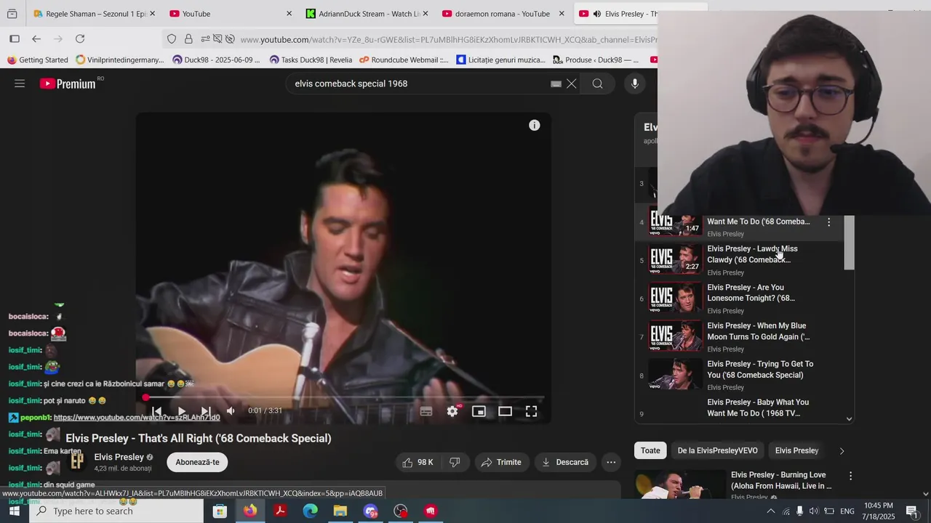Go back in browser history
931x523 pixels.
36,39
